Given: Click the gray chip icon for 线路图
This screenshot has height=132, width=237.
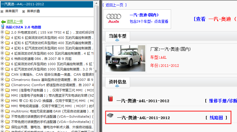Looking at the screenshot, I should (x=110, y=115).
